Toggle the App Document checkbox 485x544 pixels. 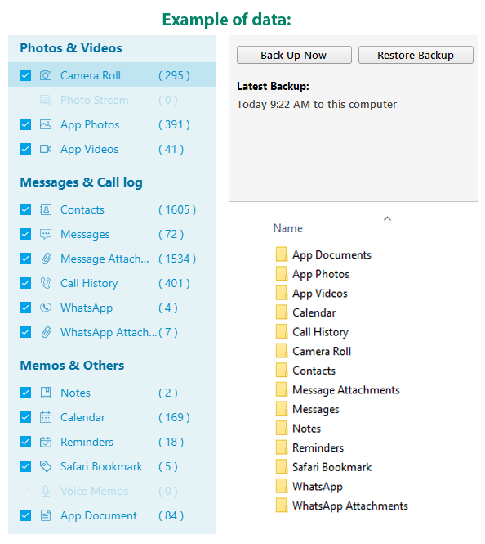[25, 515]
